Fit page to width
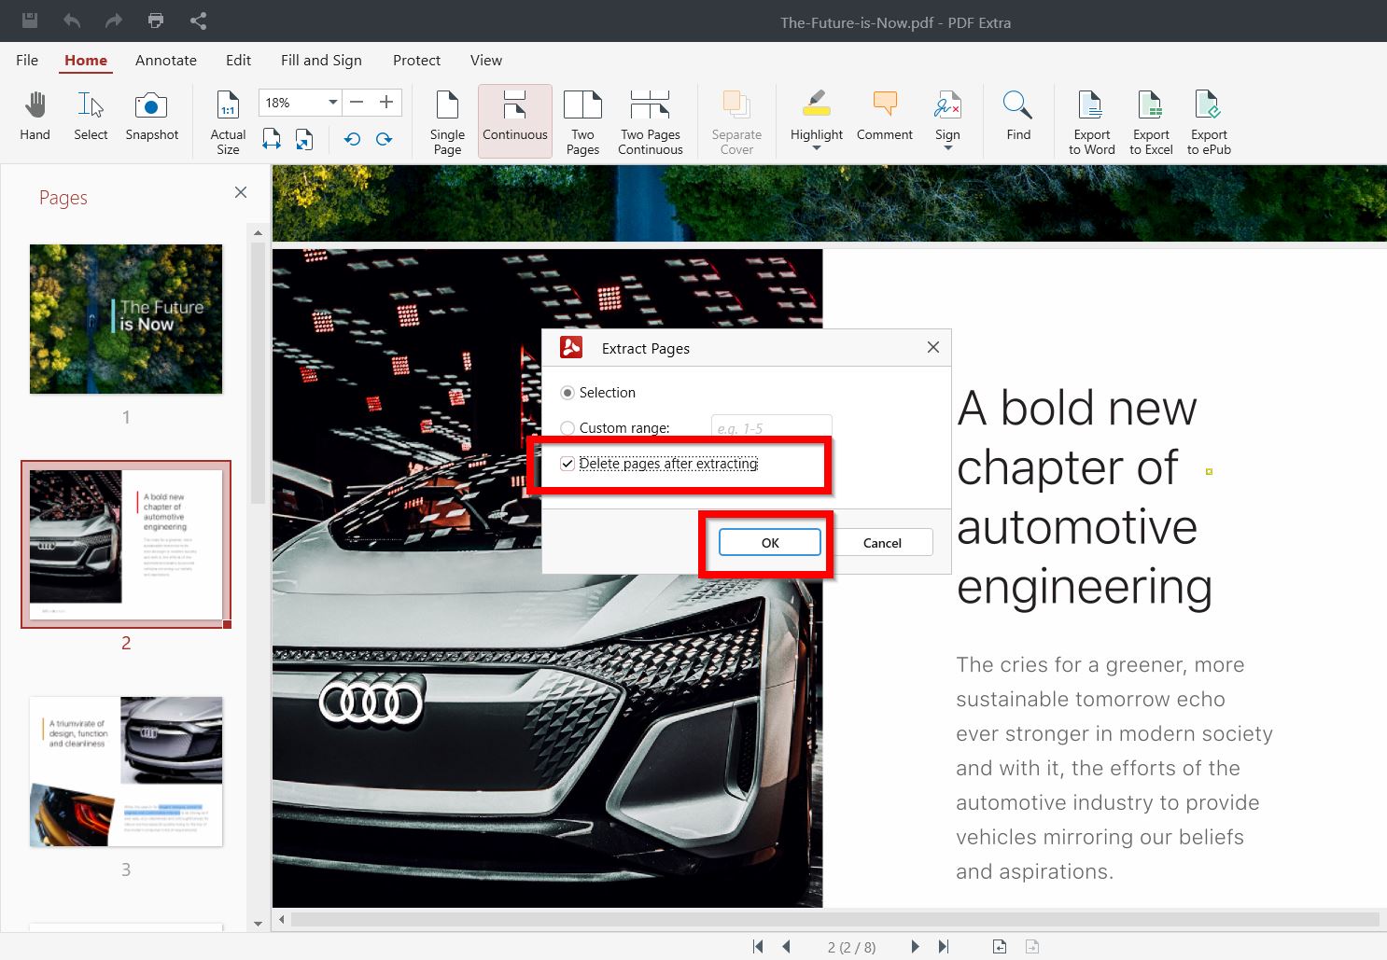The image size is (1387, 960). (272, 139)
